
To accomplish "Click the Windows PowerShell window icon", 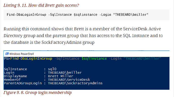I will (7, 54).
